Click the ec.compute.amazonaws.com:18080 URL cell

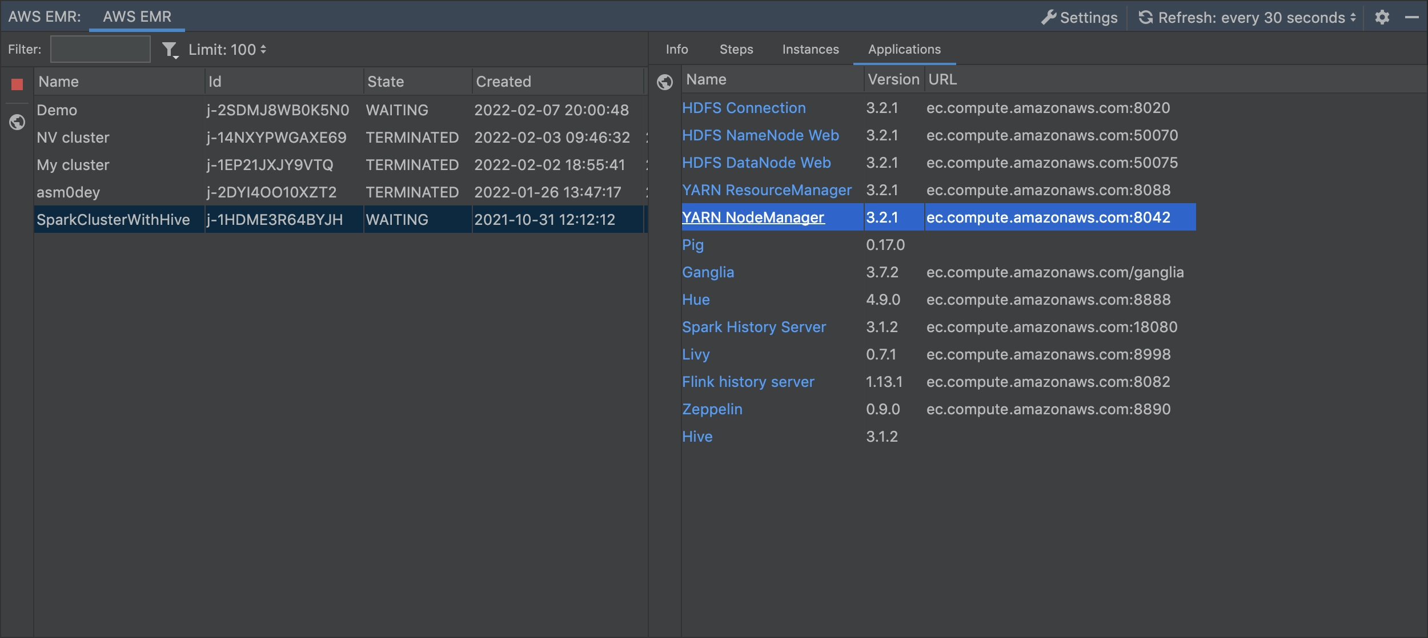[x=1052, y=327]
